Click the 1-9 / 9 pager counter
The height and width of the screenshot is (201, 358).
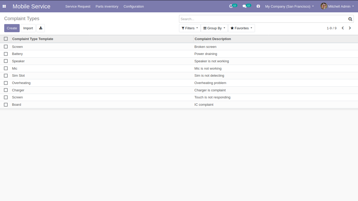[x=332, y=28]
